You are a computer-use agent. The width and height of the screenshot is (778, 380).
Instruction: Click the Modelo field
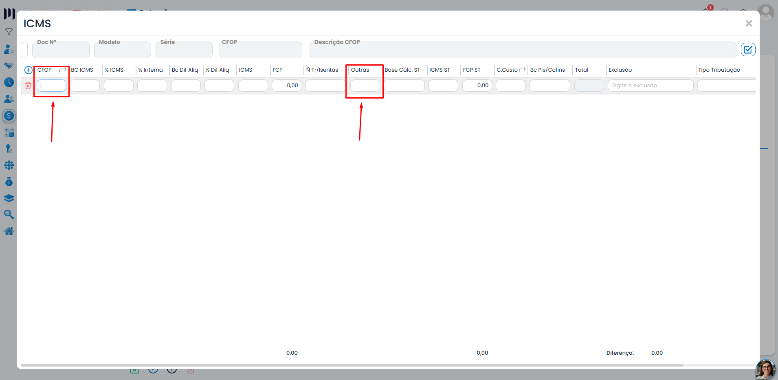pyautogui.click(x=123, y=50)
